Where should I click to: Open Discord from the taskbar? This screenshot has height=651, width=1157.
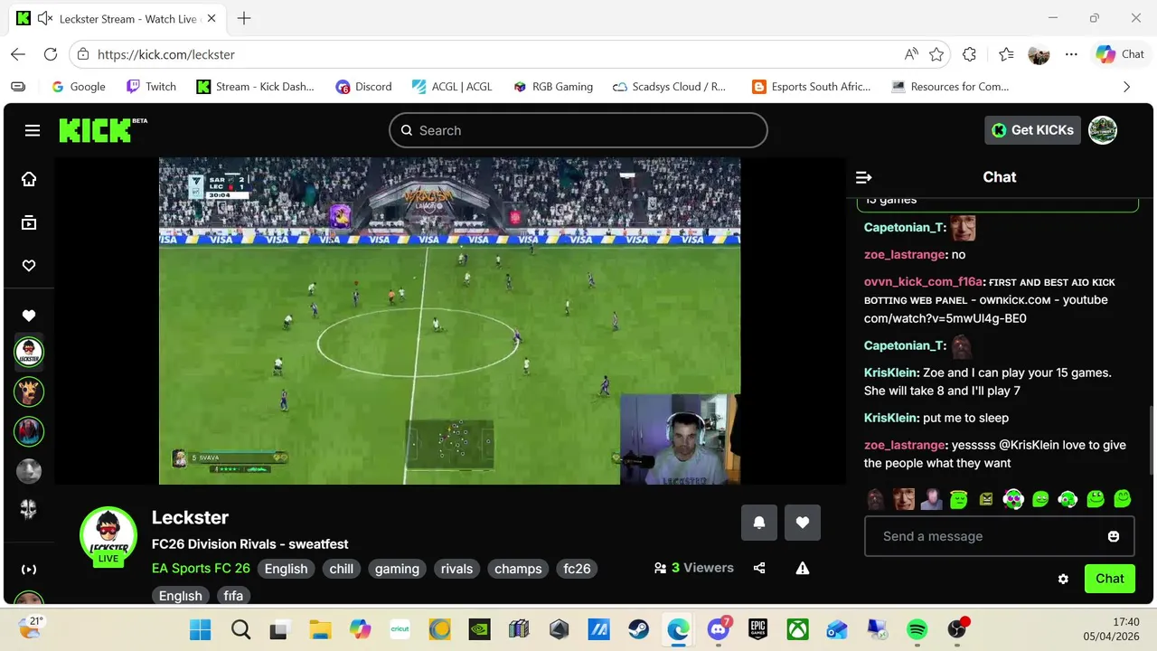[x=719, y=629]
